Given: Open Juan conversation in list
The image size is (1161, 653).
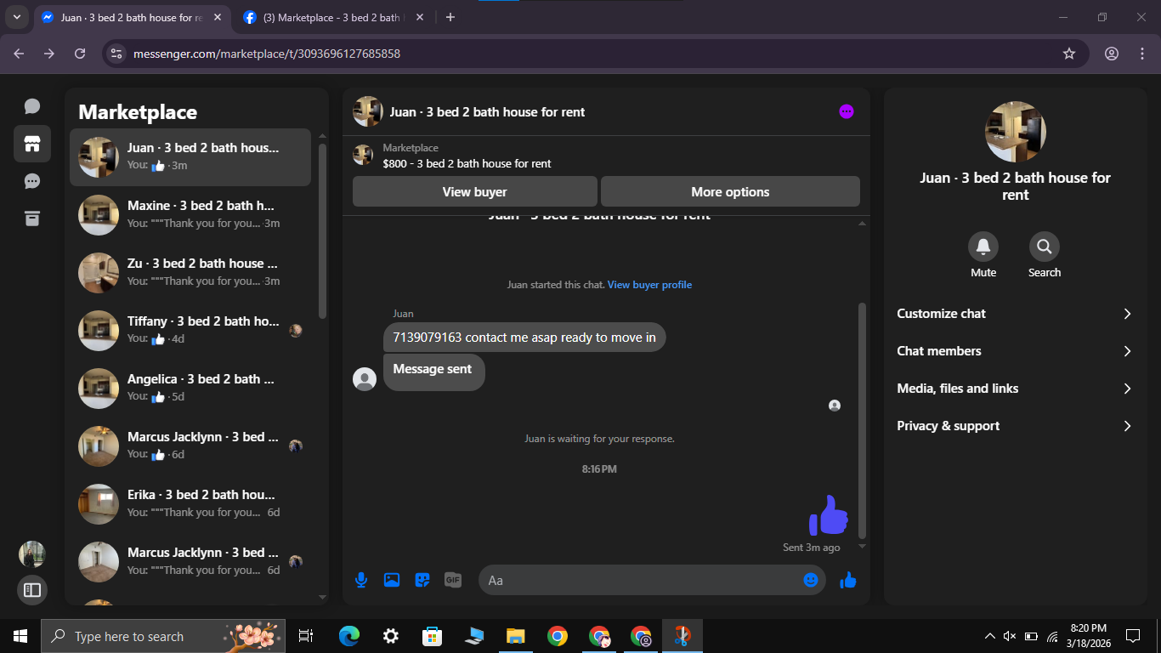Looking at the screenshot, I should coord(190,157).
